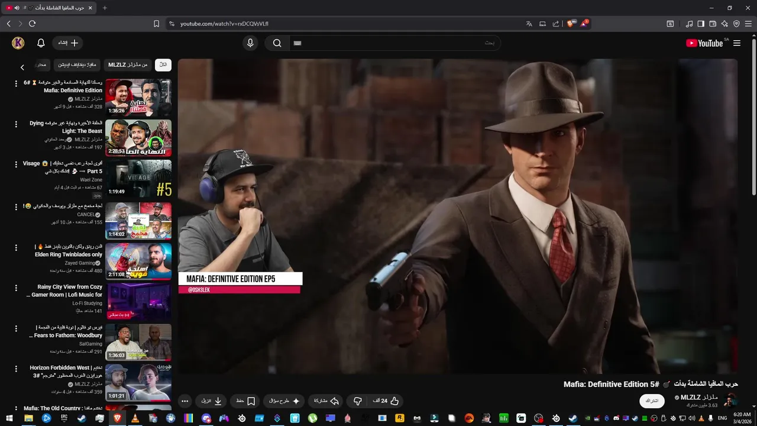757x426 pixels.
Task: Open Fears to Fathom: Woodbury video title
Action: 66,331
